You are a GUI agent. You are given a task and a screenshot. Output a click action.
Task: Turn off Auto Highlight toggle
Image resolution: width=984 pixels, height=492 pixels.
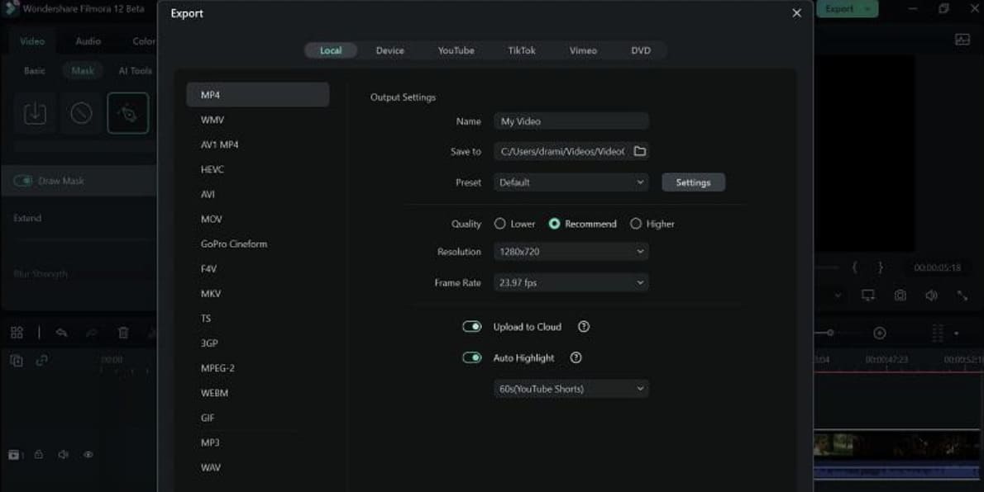(x=472, y=358)
